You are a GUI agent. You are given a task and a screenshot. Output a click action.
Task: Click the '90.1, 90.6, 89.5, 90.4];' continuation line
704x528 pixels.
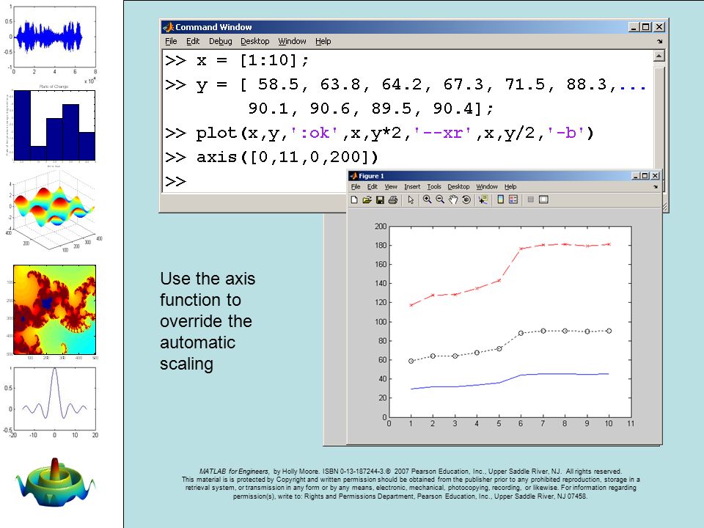point(371,109)
